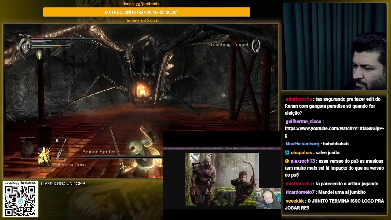Click the JANTA DO JUNITO donation goal bar

(147, 12)
